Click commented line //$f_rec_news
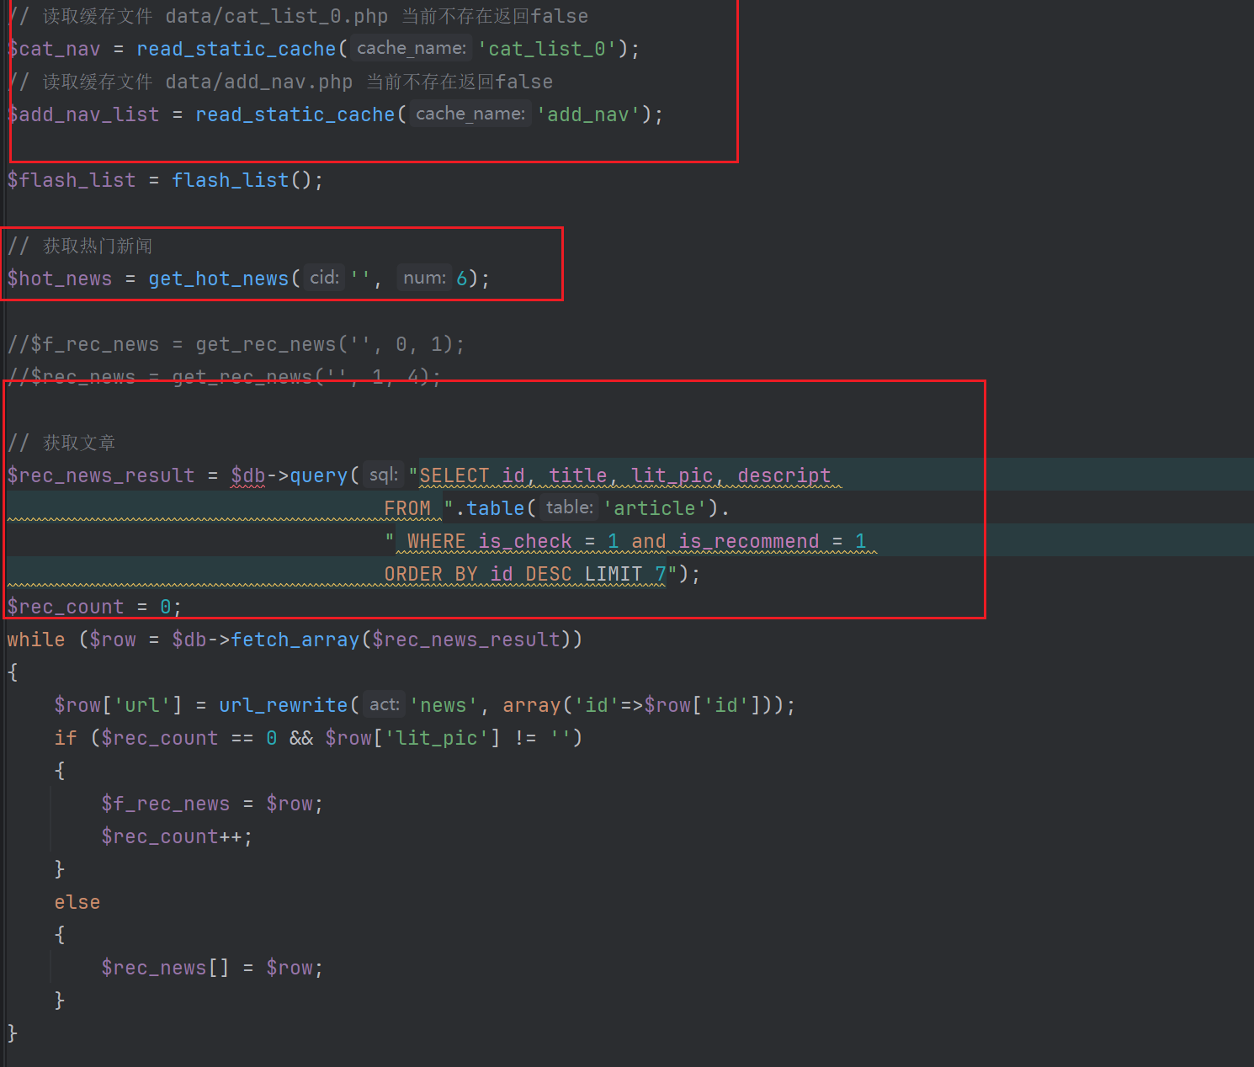Viewport: 1254px width, 1067px height. (236, 344)
